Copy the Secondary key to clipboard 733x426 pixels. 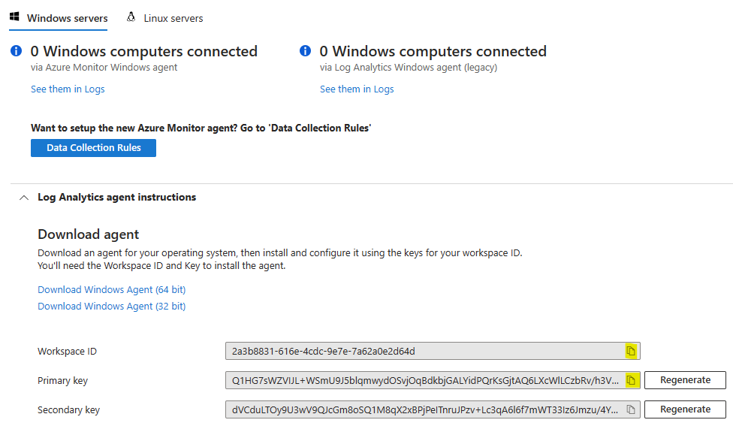(631, 409)
